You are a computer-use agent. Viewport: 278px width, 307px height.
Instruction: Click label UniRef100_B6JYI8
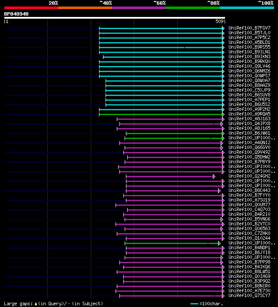coord(249,252)
